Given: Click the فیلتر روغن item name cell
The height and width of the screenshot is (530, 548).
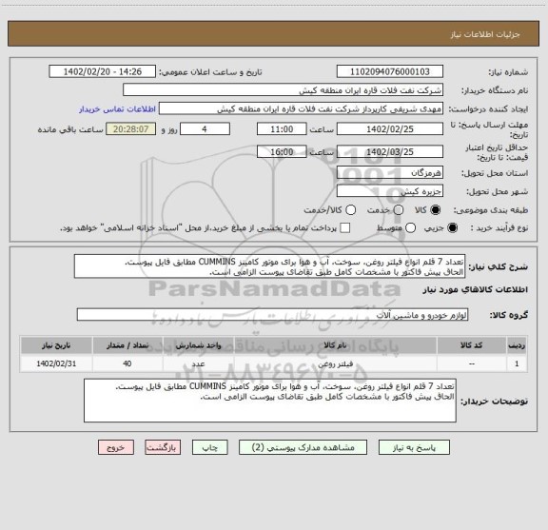Looking at the screenshot, I should [x=335, y=363].
